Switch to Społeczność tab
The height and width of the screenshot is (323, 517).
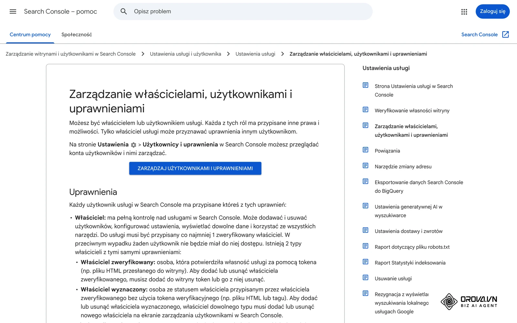coord(77,35)
